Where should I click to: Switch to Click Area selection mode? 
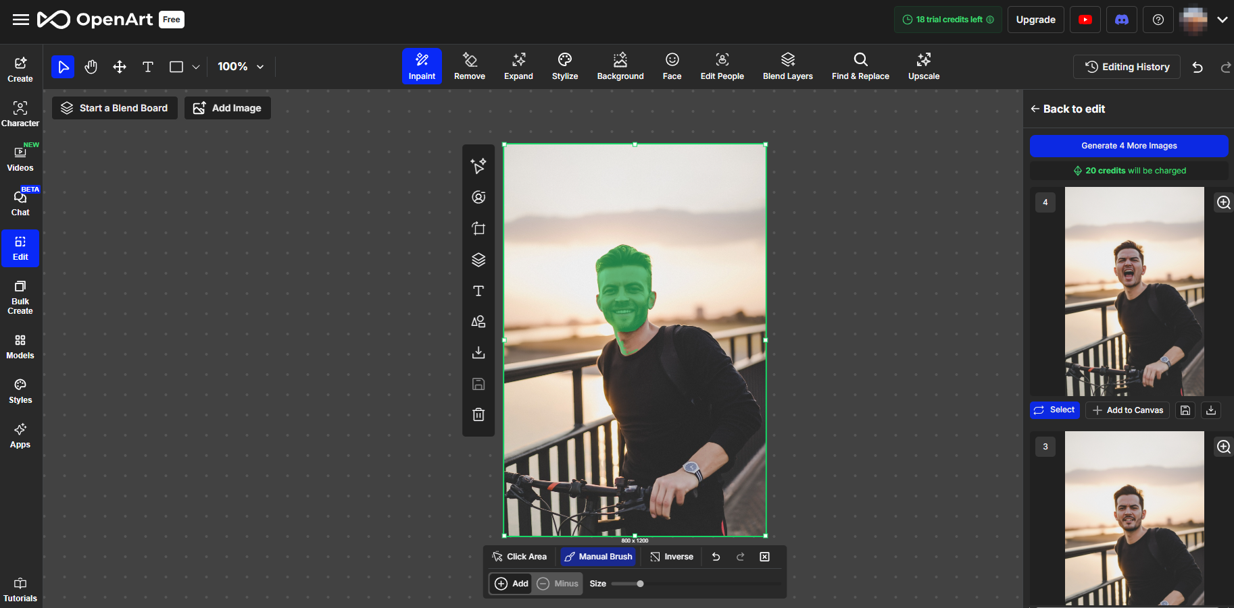[520, 557]
